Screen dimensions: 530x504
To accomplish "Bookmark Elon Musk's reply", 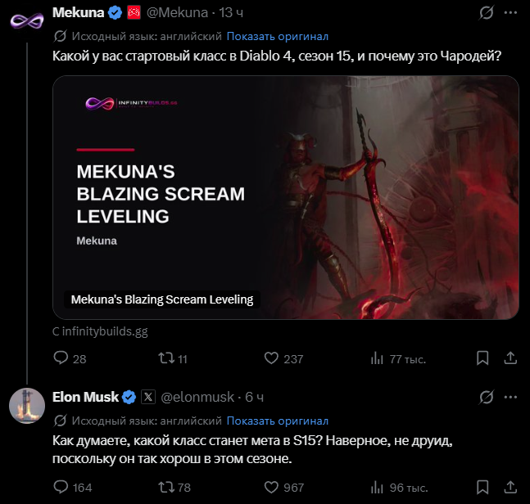I will [x=482, y=487].
